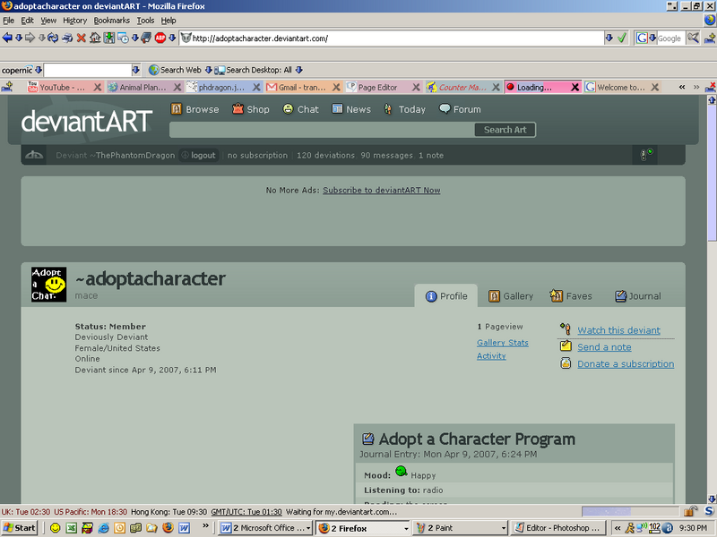
Task: Click the Donate a subscription link
Action: click(626, 364)
